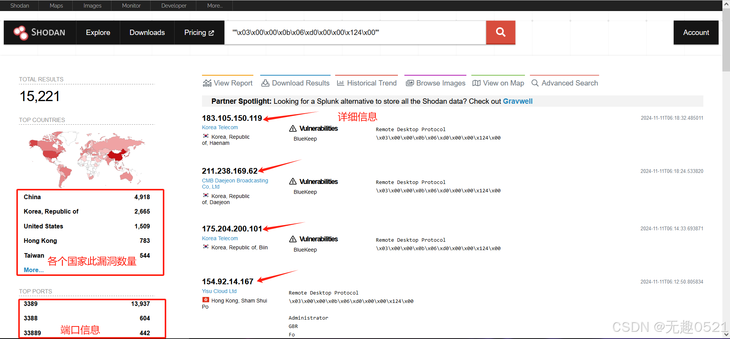Click the Historical Trend bar chart icon
The image size is (730, 339).
[340, 83]
